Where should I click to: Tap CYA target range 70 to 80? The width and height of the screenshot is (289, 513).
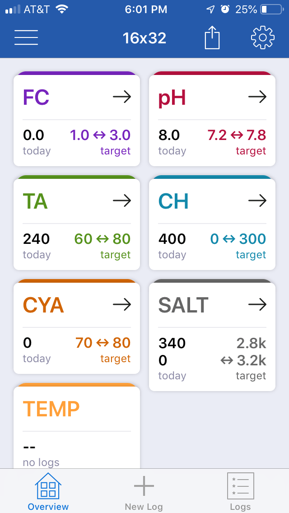[103, 343]
